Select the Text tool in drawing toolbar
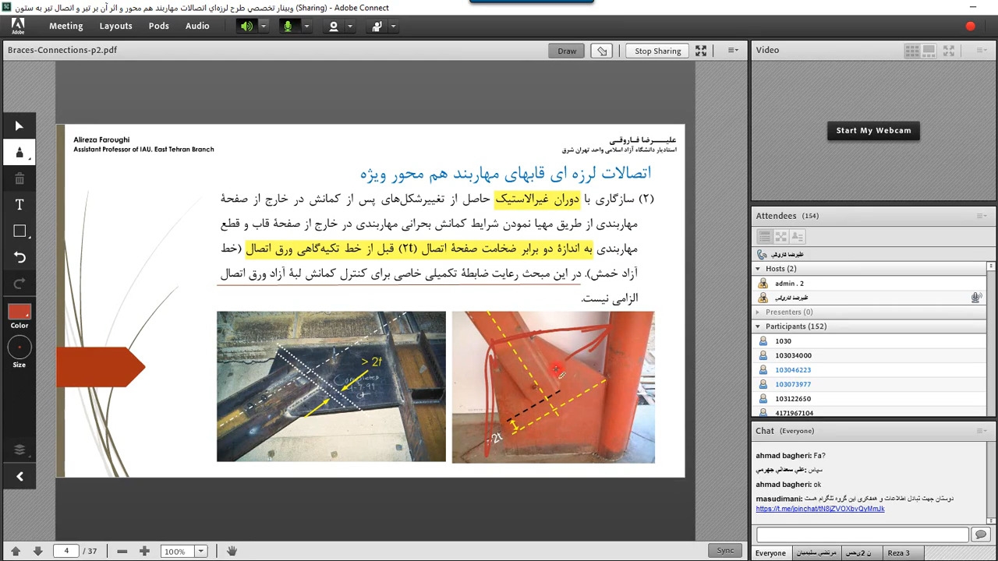Viewport: 998px width, 561px height. 19,205
